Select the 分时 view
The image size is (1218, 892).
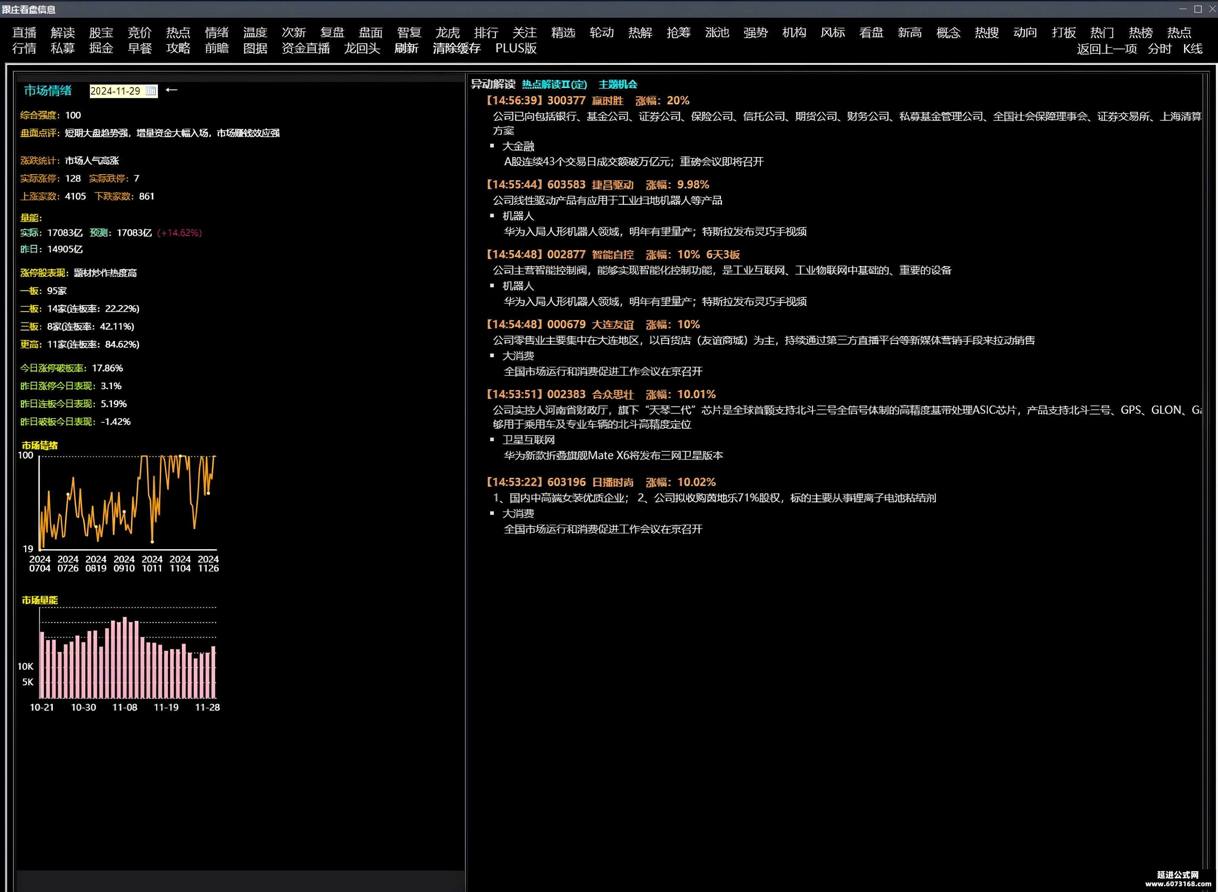point(1160,49)
